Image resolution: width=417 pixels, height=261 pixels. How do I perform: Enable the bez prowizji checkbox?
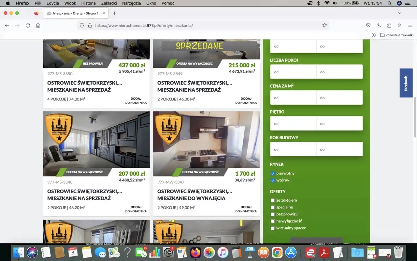click(273, 214)
